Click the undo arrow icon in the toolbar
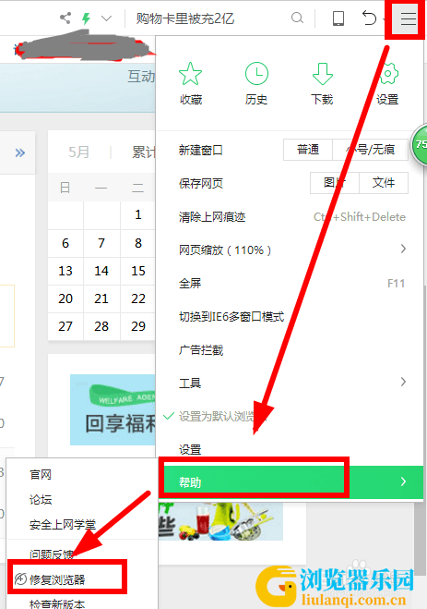This screenshot has height=609, width=427. pyautogui.click(x=369, y=18)
